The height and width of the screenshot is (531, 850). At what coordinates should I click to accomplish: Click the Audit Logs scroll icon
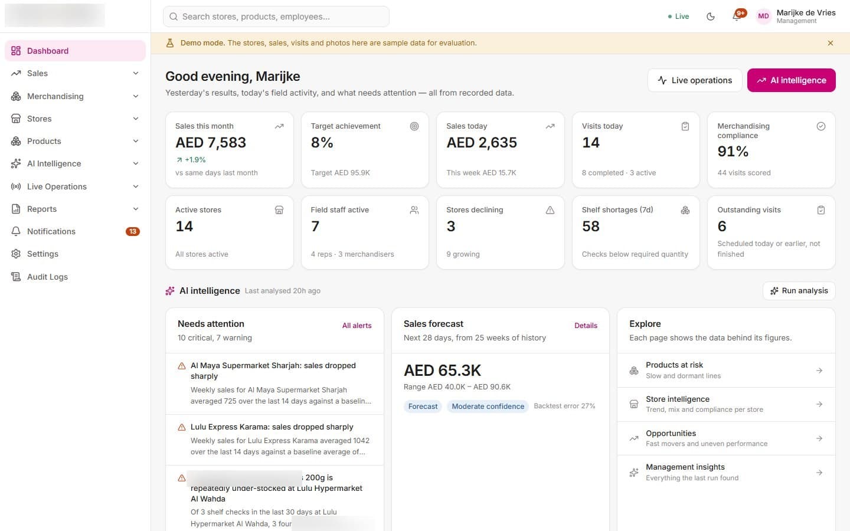click(16, 277)
